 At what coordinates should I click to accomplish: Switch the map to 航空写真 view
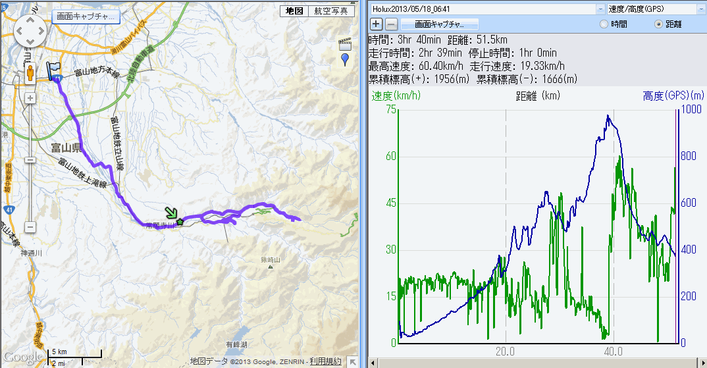331,11
